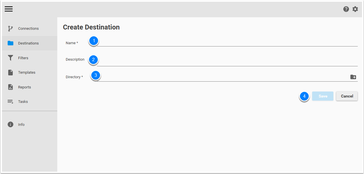364x174 pixels.
Task: Focus the Name input field
Action: click(x=227, y=43)
